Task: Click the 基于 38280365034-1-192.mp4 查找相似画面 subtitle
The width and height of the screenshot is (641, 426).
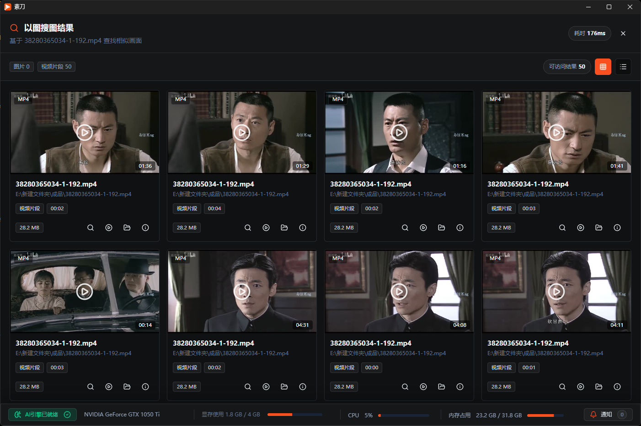Action: [x=76, y=41]
